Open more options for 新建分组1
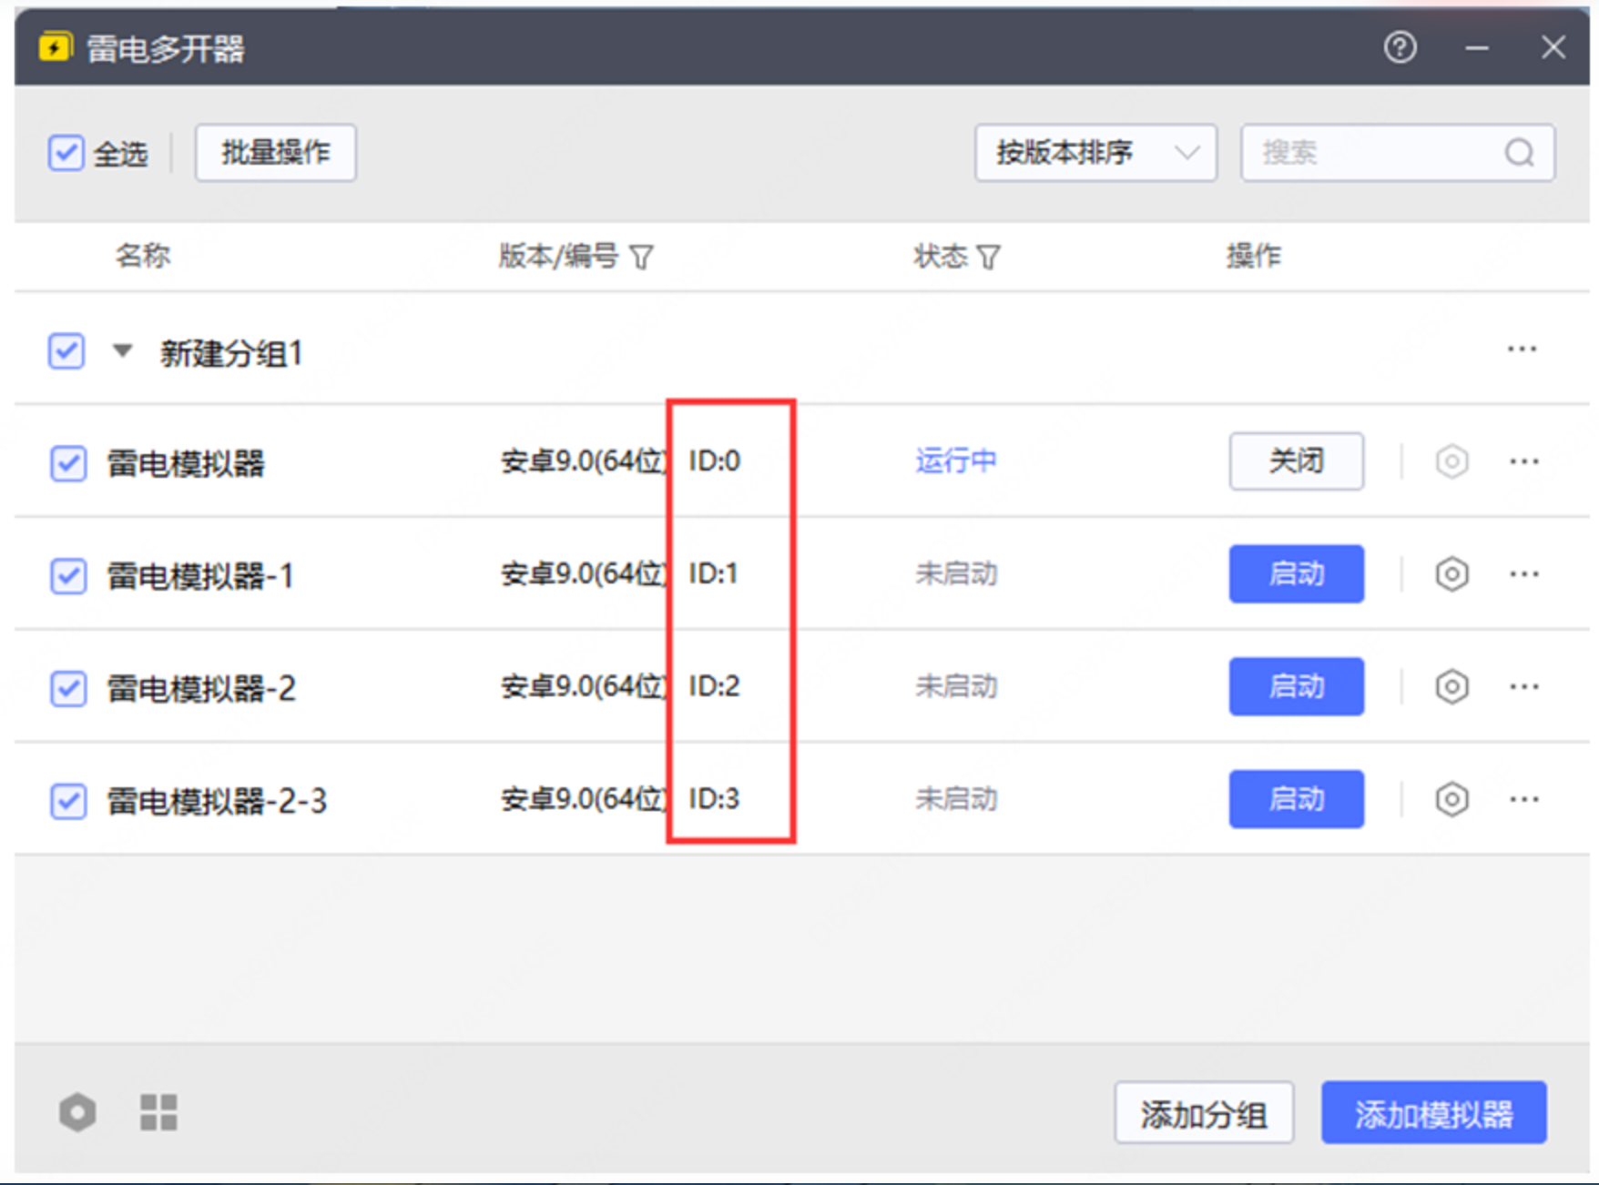 [x=1522, y=349]
